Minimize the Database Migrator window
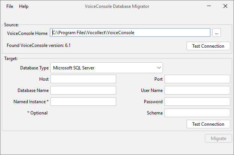This screenshot has width=234, height=155. (x=208, y=6)
